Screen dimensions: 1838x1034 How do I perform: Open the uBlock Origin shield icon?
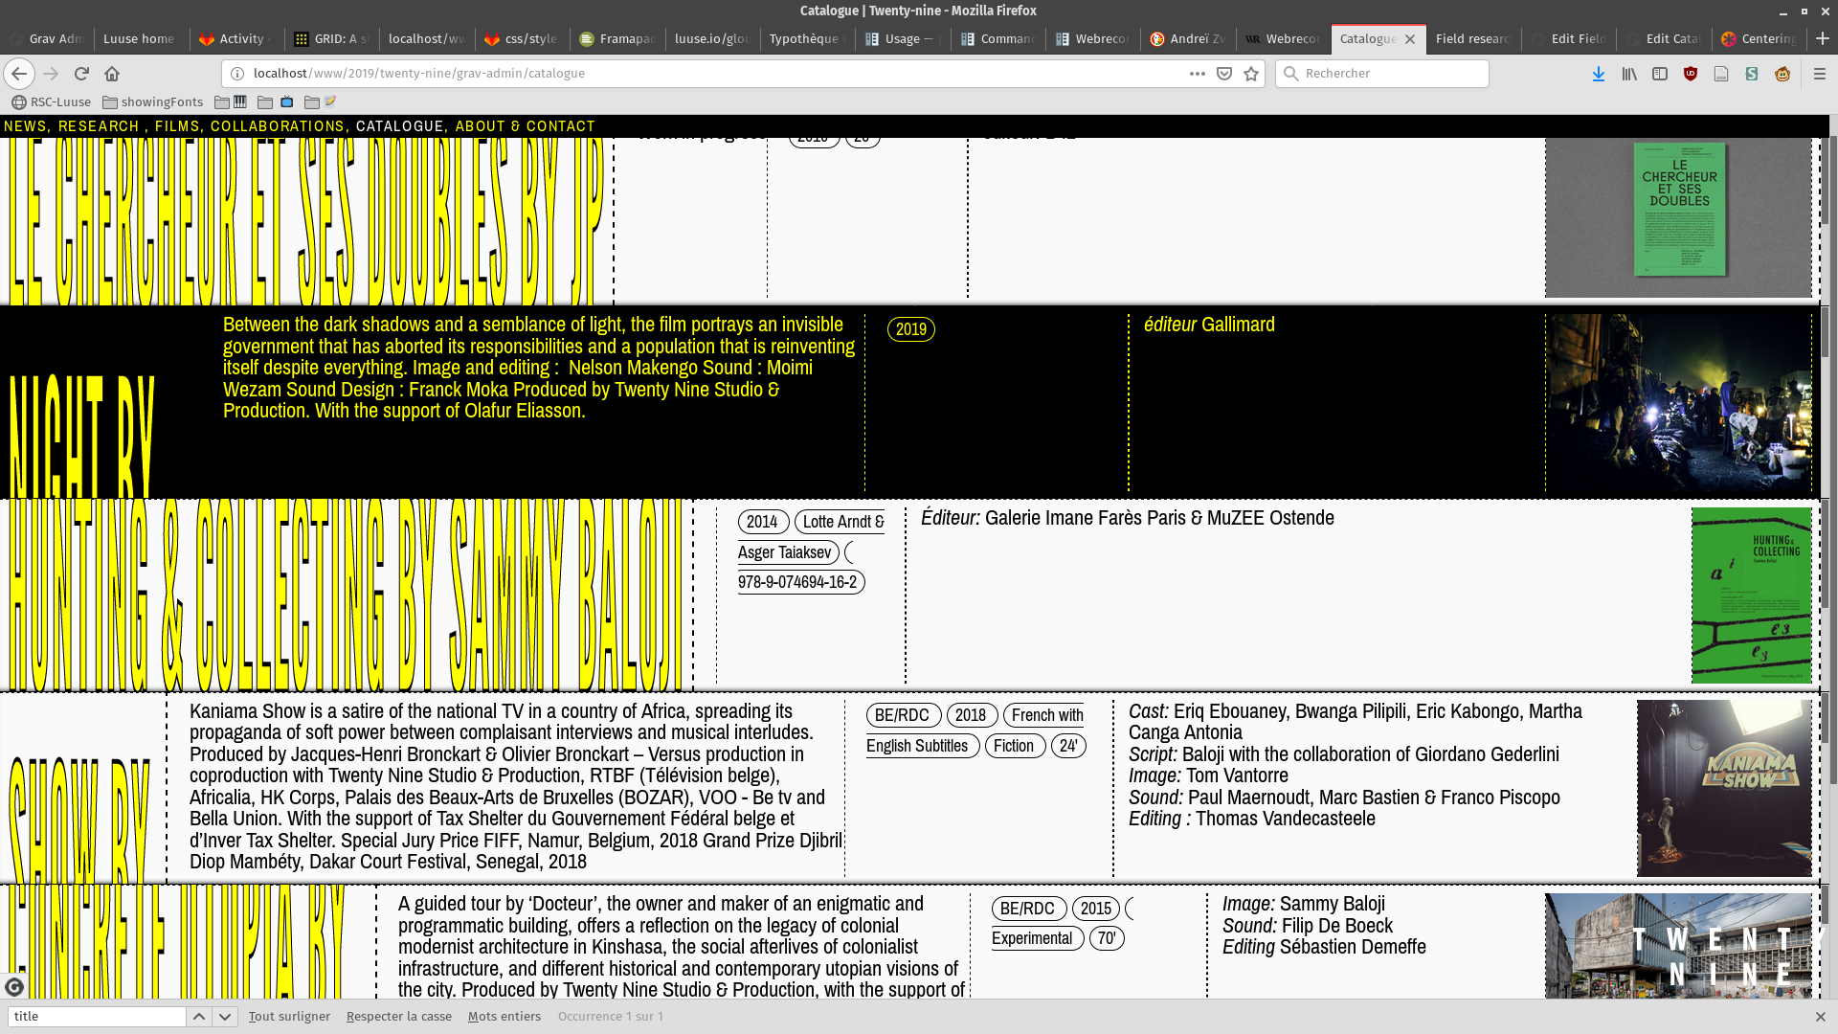[x=1691, y=74]
